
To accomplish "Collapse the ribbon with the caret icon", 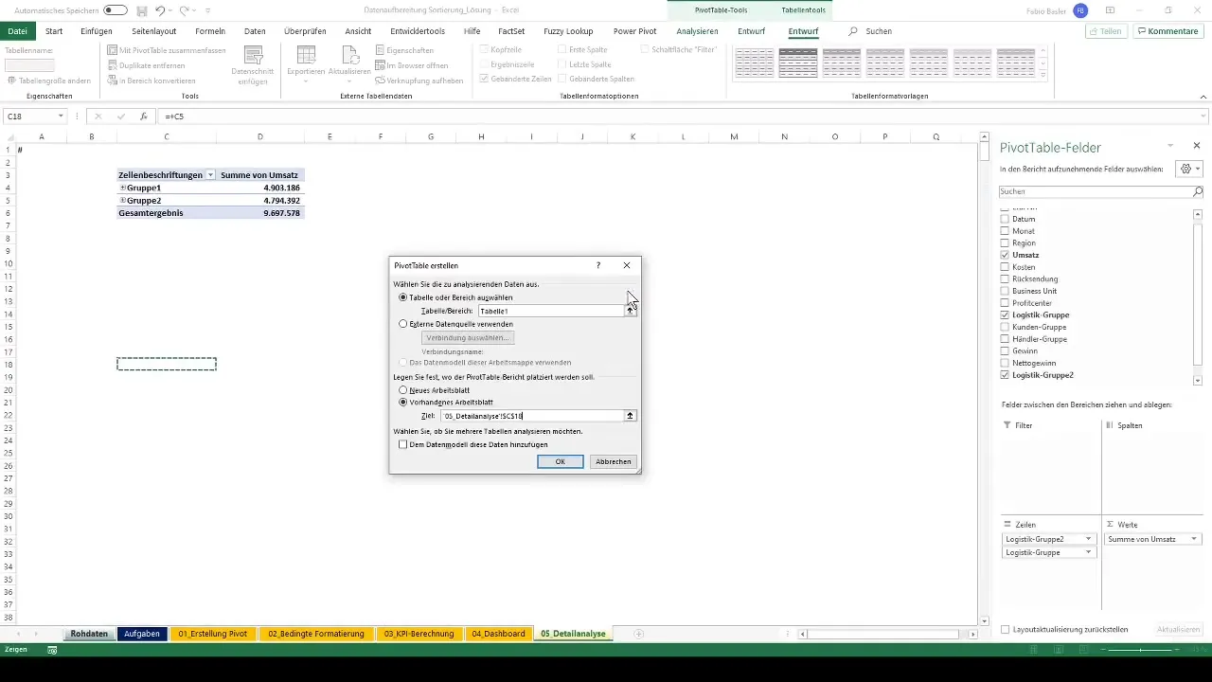I will pyautogui.click(x=1203, y=97).
